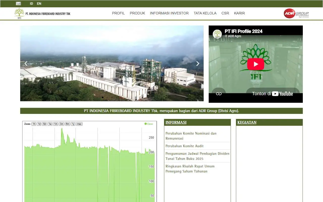Switch language to EN

[x=39, y=4]
